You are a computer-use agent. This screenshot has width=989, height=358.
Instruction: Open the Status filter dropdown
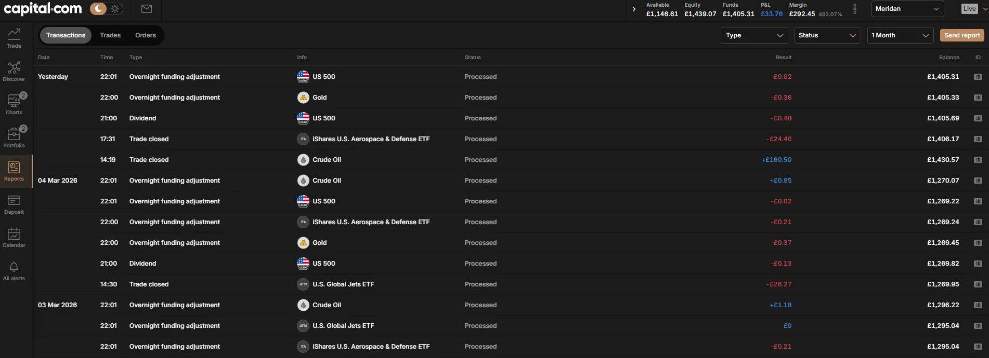tap(827, 35)
